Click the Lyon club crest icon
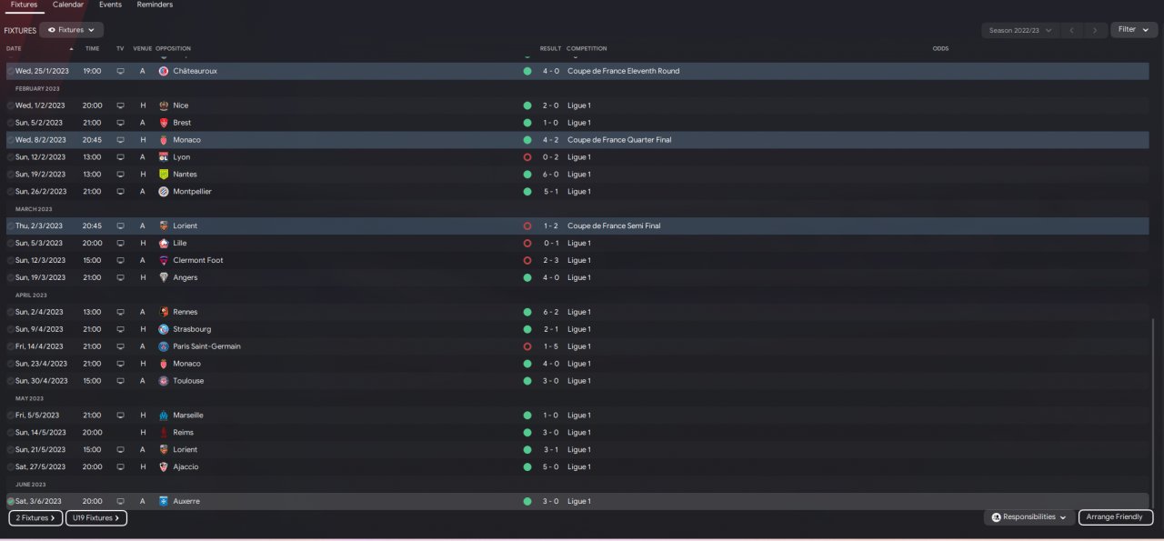 [164, 157]
